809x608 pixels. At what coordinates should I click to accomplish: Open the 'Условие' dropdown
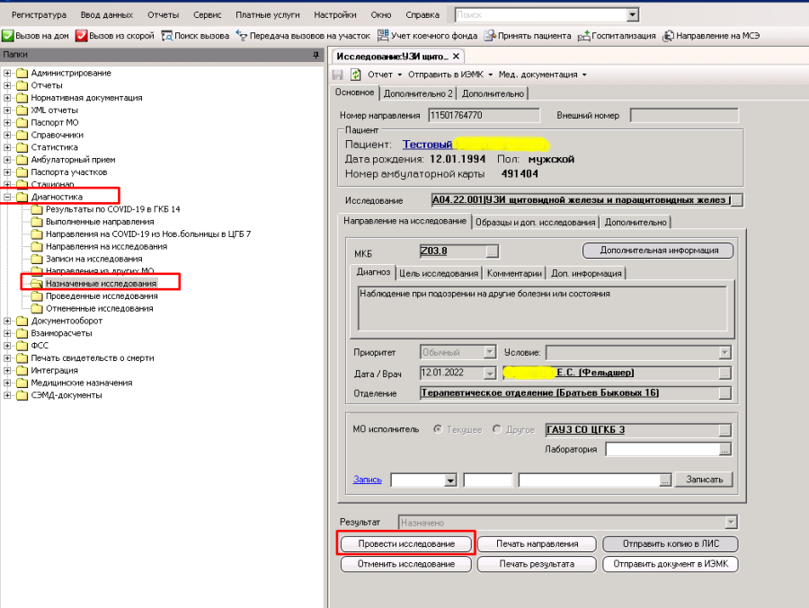coord(725,353)
